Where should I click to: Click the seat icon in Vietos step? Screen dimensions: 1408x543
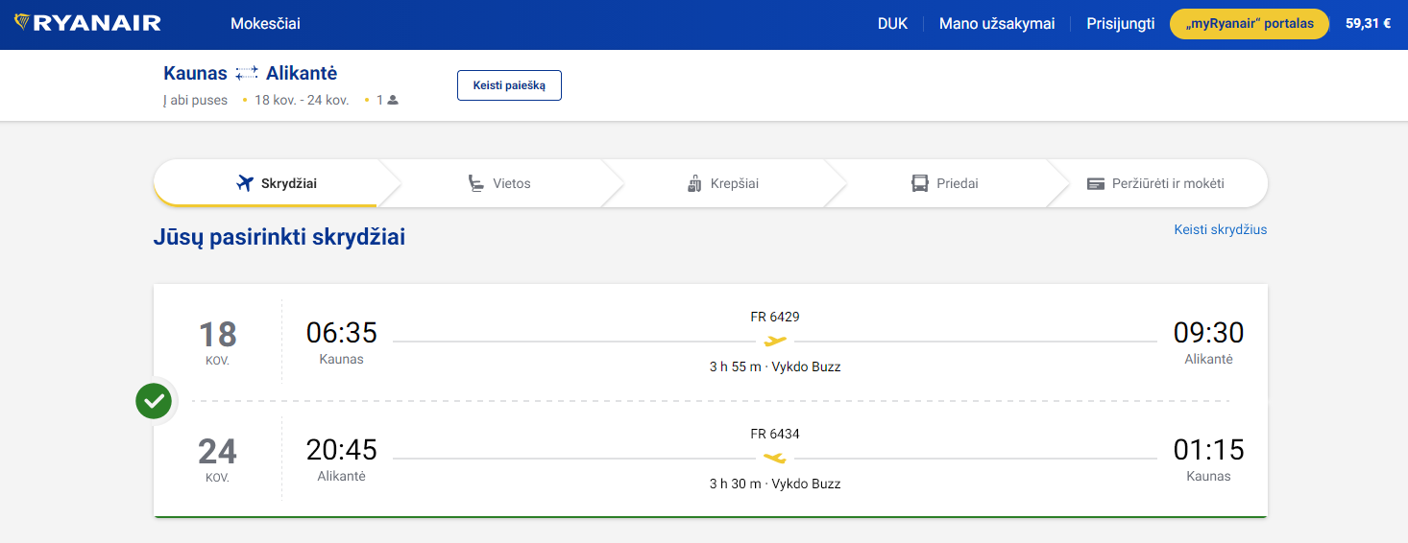click(x=475, y=183)
